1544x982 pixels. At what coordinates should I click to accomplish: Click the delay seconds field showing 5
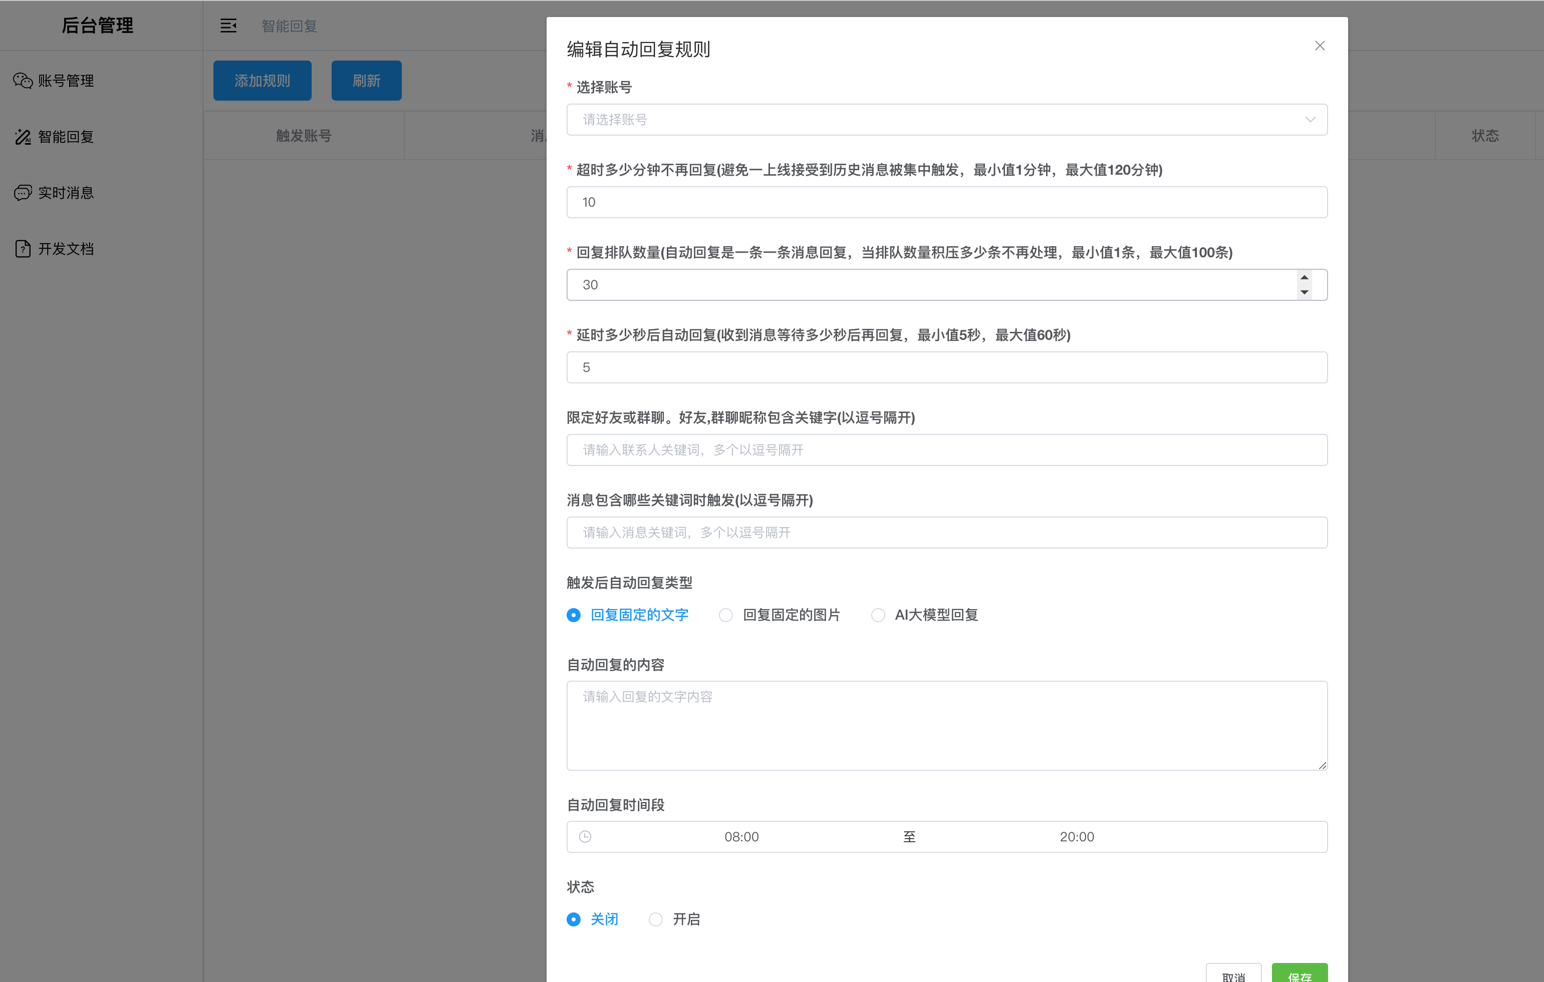pyautogui.click(x=946, y=368)
